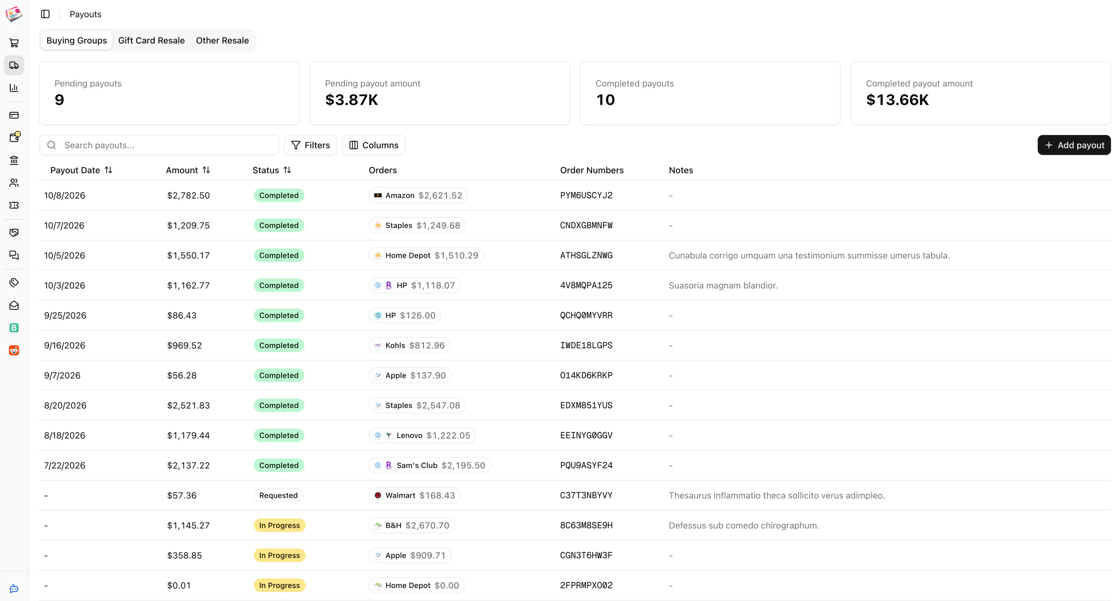Click the 10/5/2026 payout date cell

pos(64,255)
